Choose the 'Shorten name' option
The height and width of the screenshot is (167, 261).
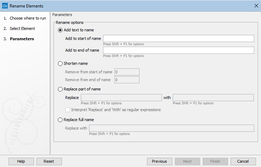(x=60, y=63)
